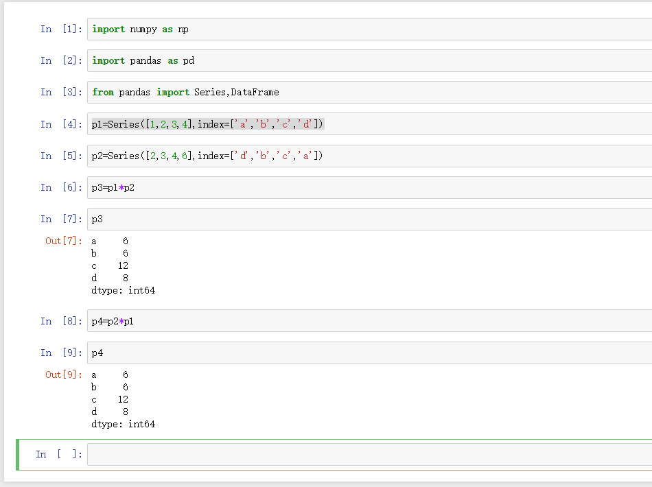Select row 'd 8' in Out[7] output
Image resolution: width=652 pixels, height=487 pixels.
point(110,278)
